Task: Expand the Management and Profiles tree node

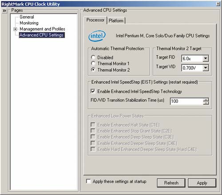Action: point(15,29)
